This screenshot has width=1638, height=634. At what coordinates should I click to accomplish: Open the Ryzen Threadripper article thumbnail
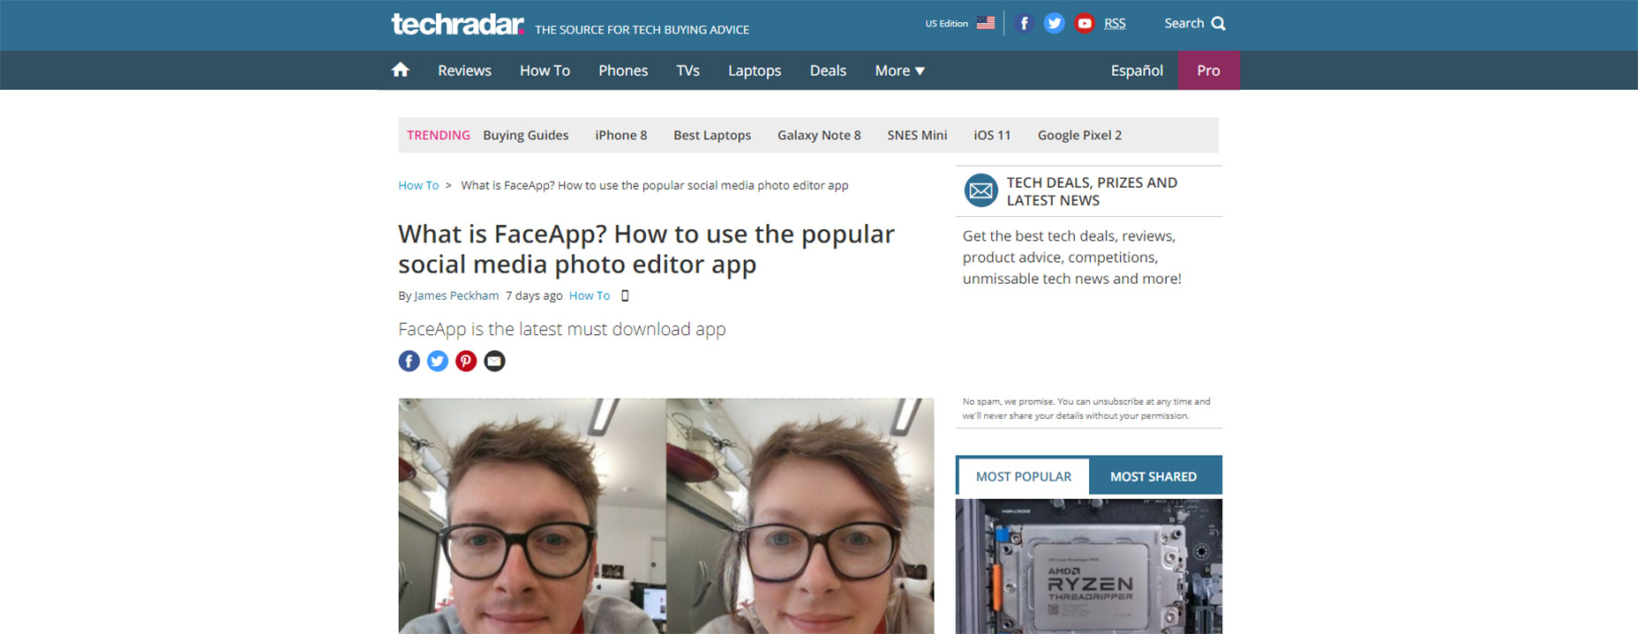[x=1088, y=566]
